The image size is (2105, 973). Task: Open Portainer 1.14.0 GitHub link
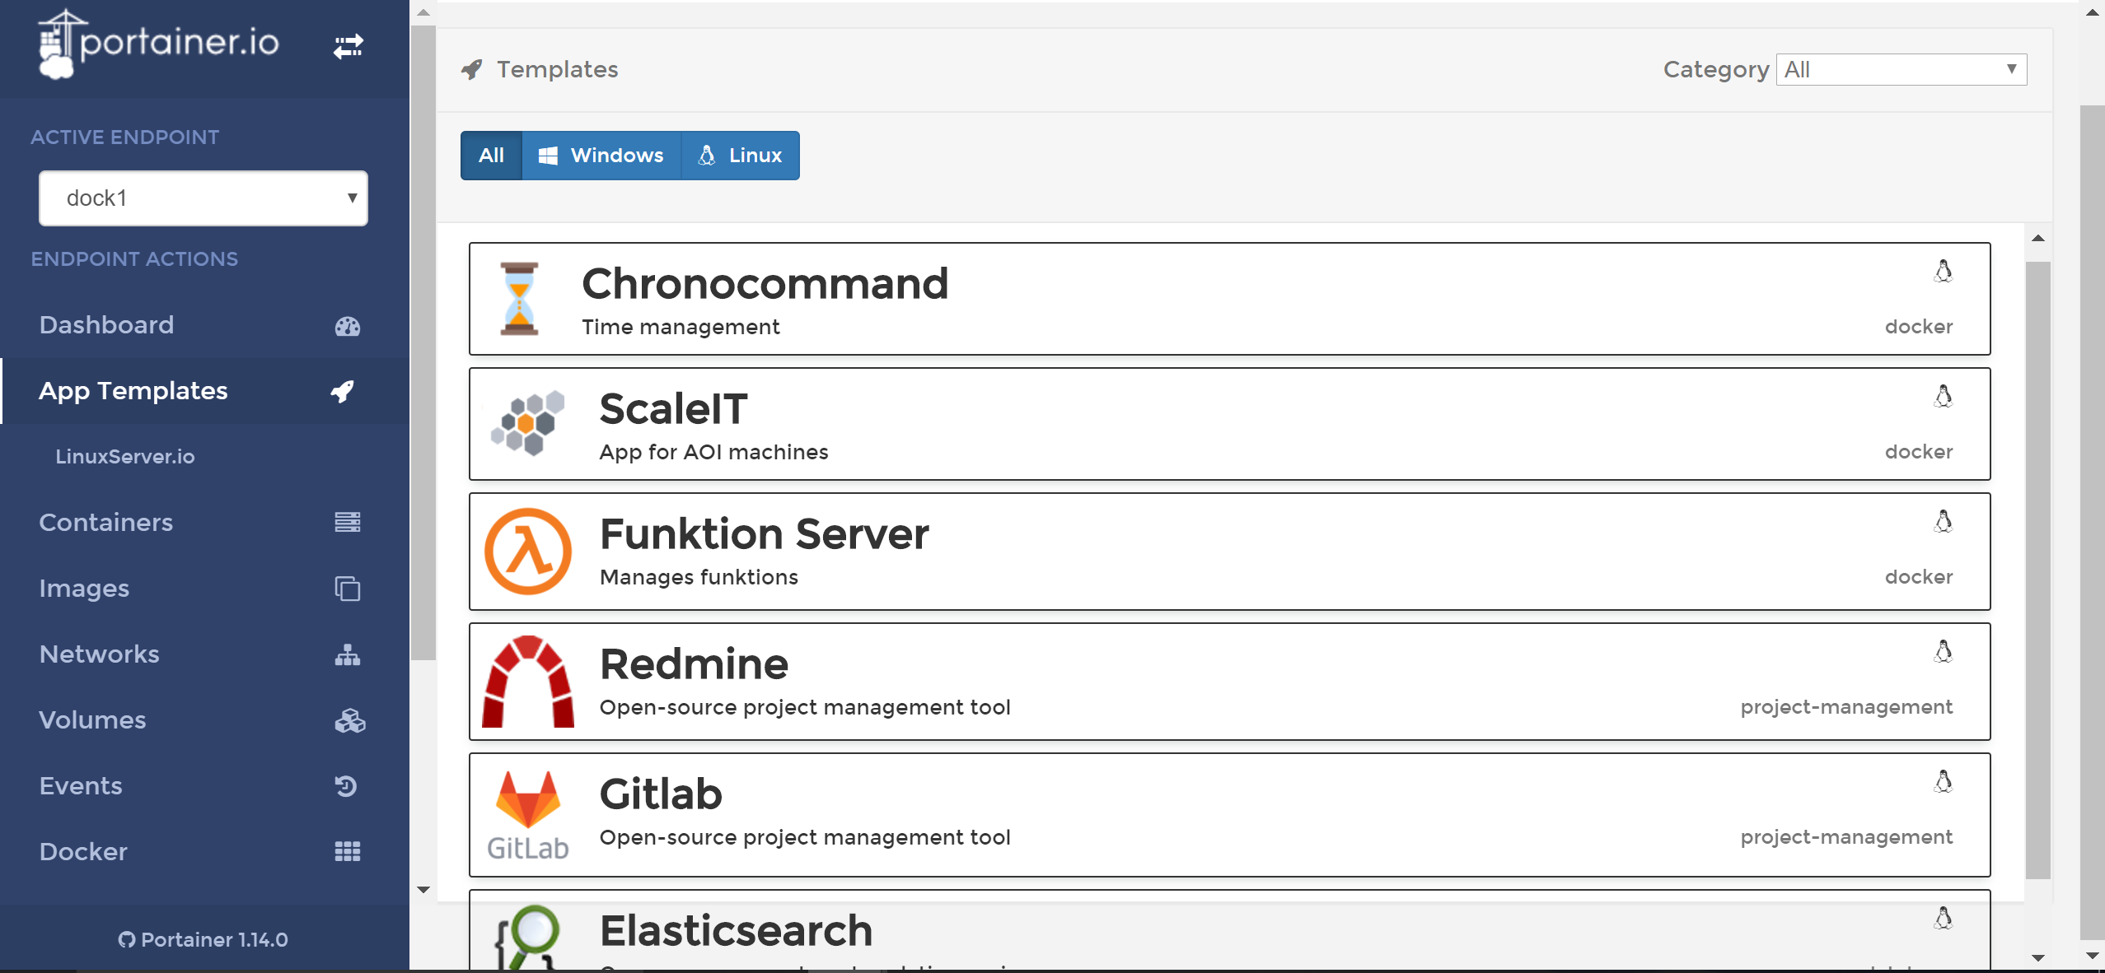[x=203, y=939]
